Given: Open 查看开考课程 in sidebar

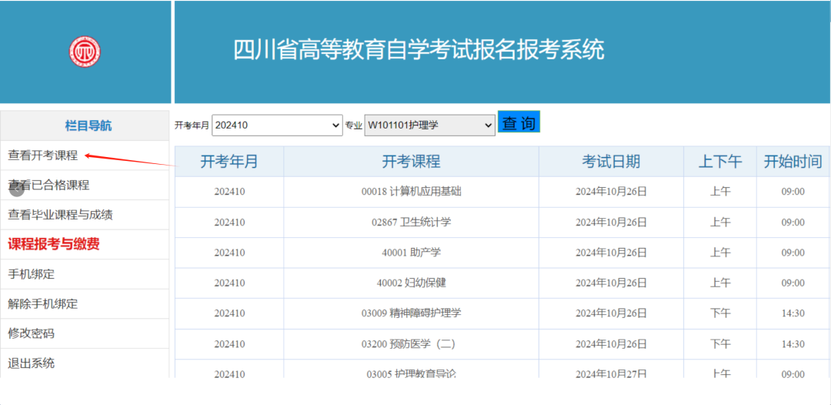Looking at the screenshot, I should 43,156.
